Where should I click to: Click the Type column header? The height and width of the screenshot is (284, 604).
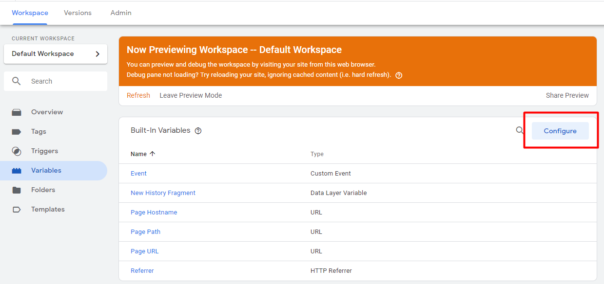click(x=317, y=154)
